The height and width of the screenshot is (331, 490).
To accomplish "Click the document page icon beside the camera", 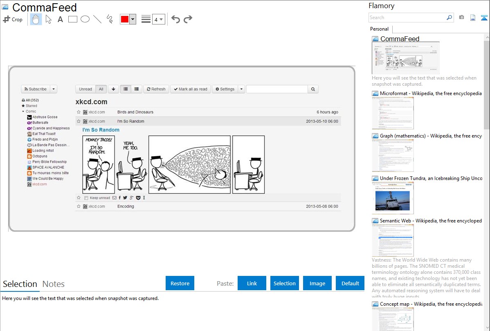I will coord(473,18).
